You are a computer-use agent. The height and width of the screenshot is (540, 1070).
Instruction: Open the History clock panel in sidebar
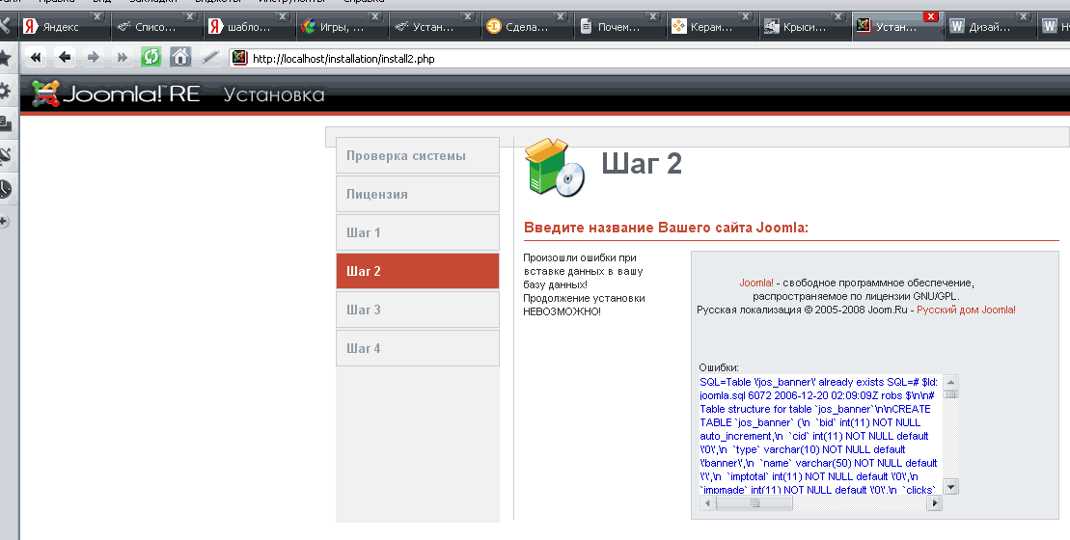(x=6, y=188)
